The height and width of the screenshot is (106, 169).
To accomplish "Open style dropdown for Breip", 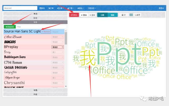I will point(58,52).
